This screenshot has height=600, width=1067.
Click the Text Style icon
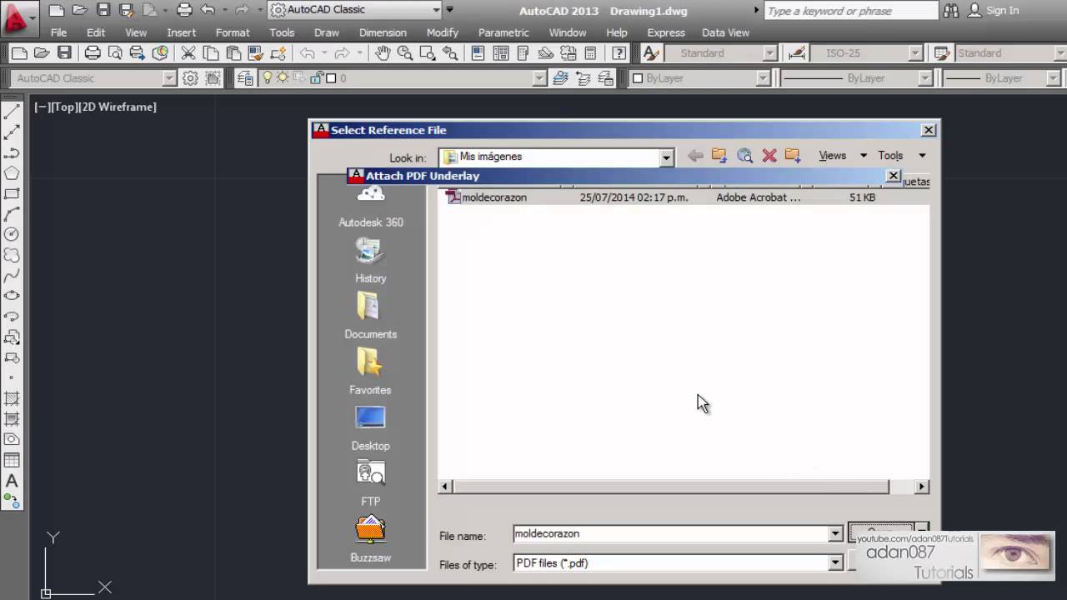(651, 53)
